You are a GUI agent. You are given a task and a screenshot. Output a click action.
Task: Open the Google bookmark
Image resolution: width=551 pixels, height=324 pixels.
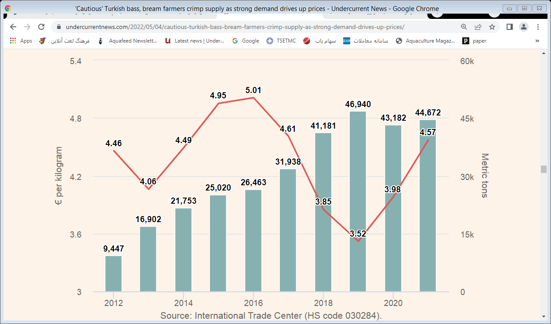pyautogui.click(x=246, y=41)
